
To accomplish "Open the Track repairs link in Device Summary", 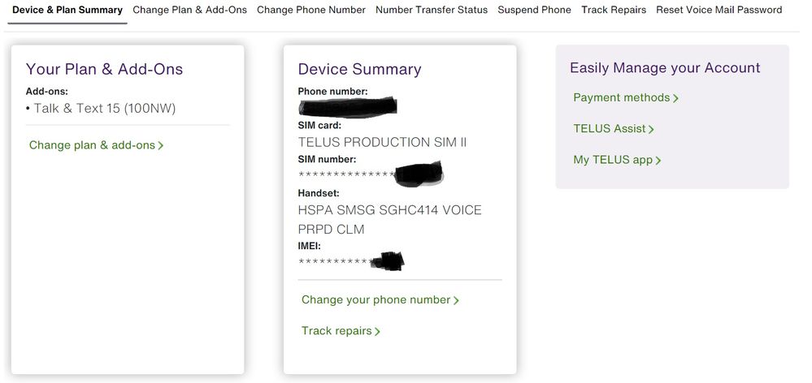I will (337, 330).
